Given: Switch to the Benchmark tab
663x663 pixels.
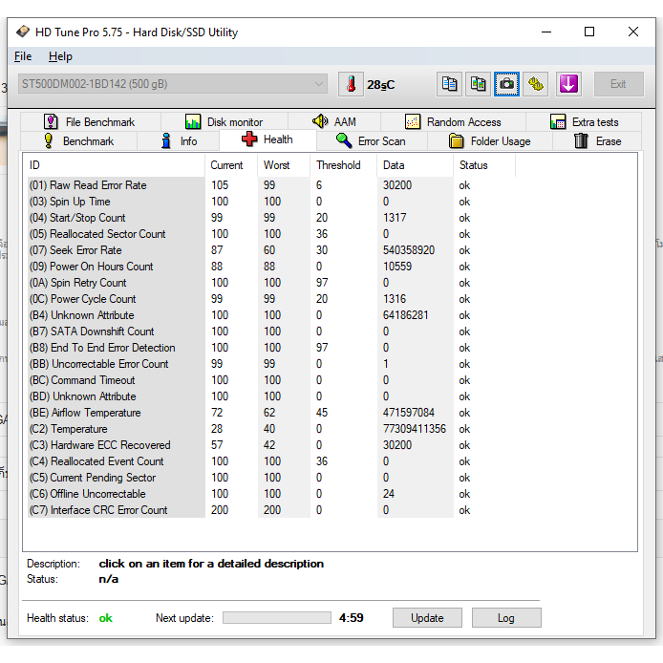Looking at the screenshot, I should click(x=77, y=141).
